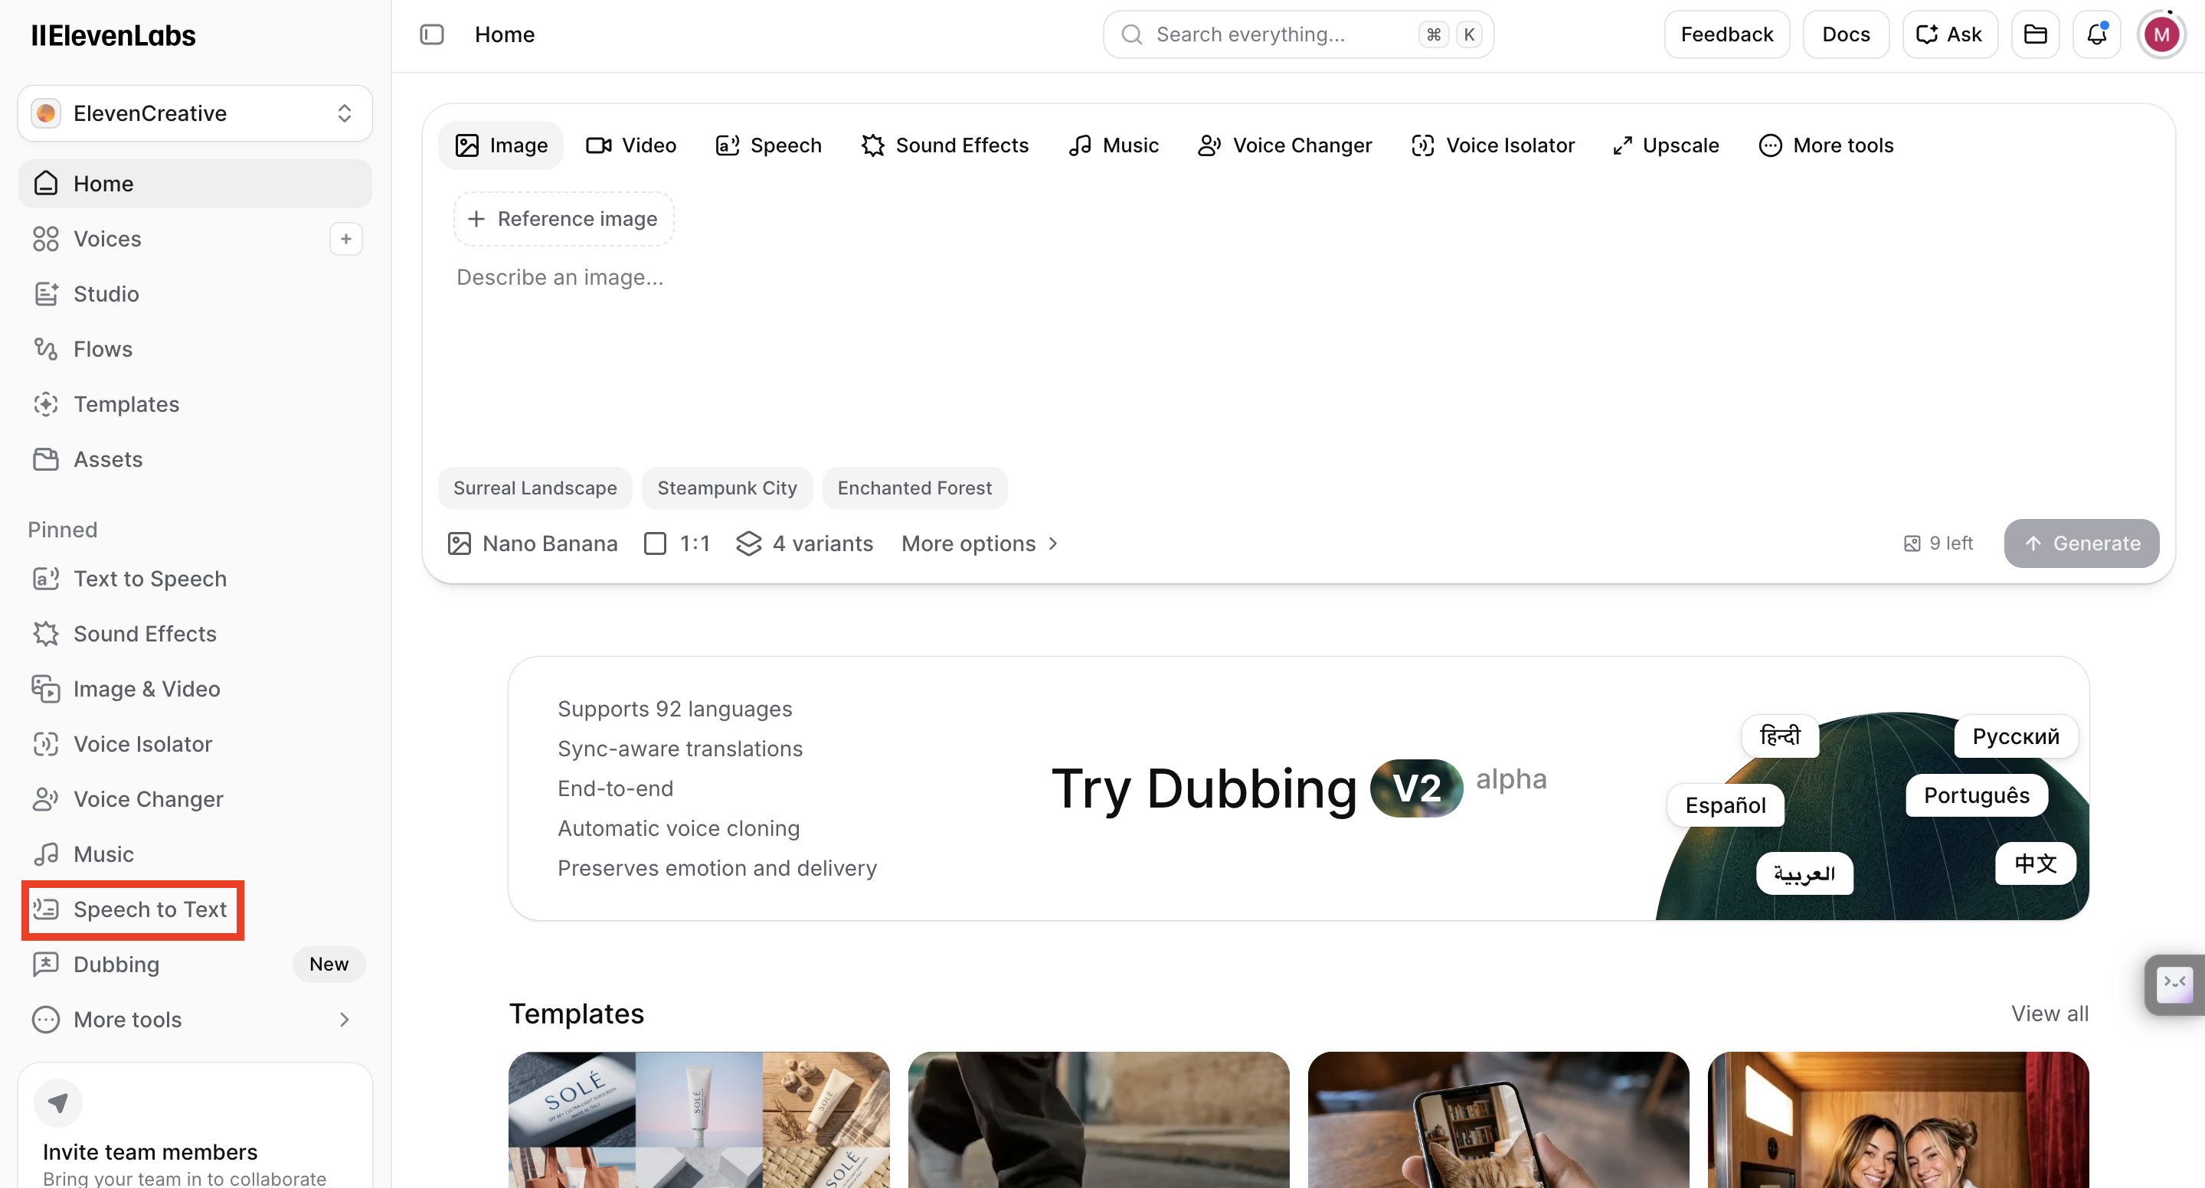Select the 4 variants option
The width and height of the screenshot is (2205, 1188).
[x=805, y=544]
